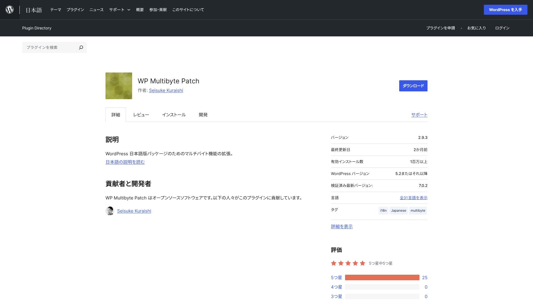Switch to the インストール tab
The image size is (533, 300).
(174, 115)
